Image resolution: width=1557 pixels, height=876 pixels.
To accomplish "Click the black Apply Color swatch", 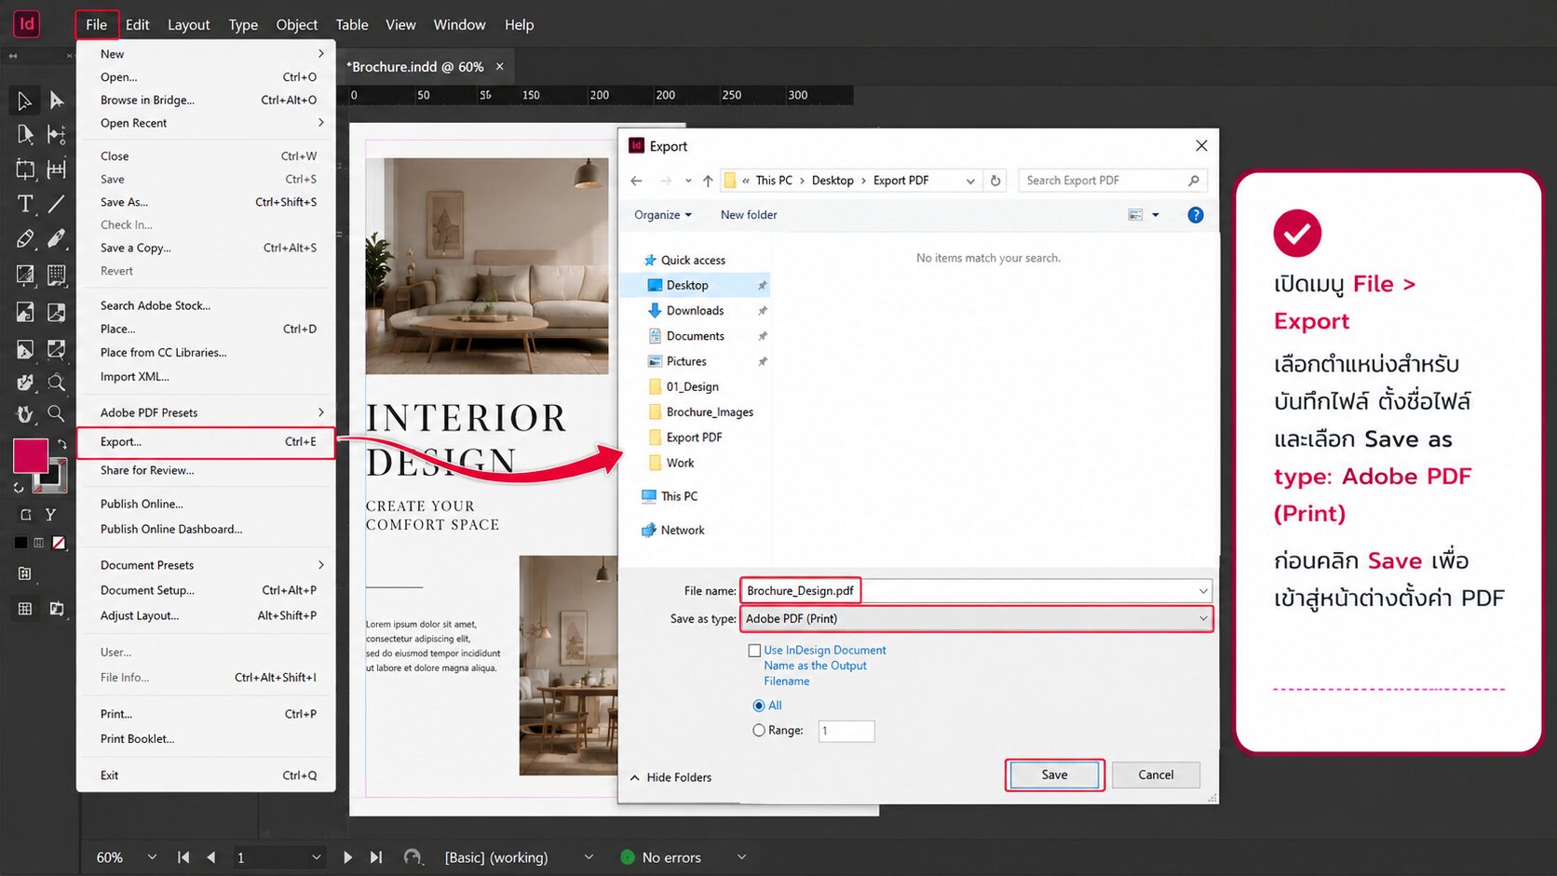I will pos(20,543).
